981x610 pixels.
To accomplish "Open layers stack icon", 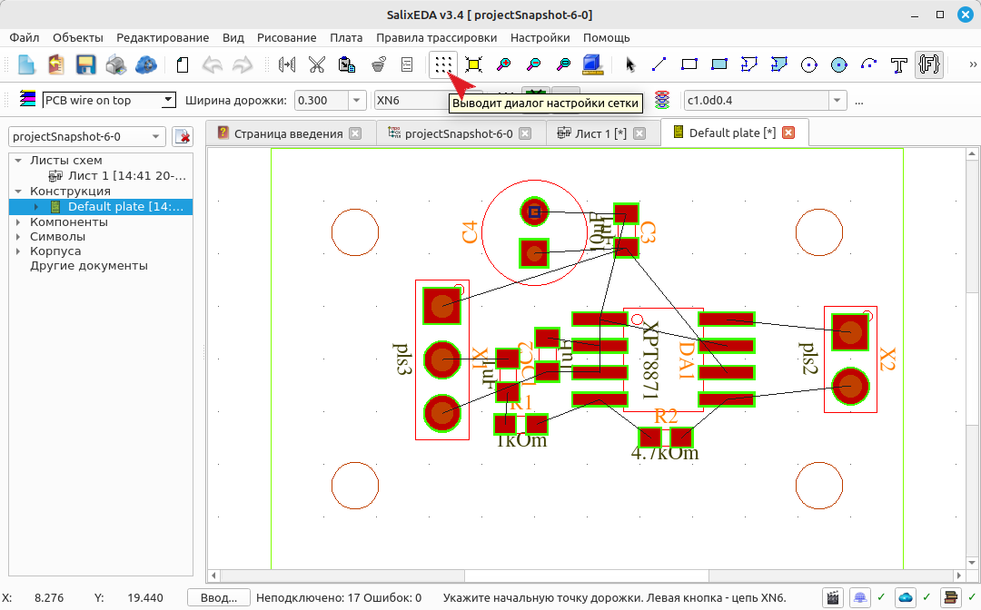I will [27, 99].
